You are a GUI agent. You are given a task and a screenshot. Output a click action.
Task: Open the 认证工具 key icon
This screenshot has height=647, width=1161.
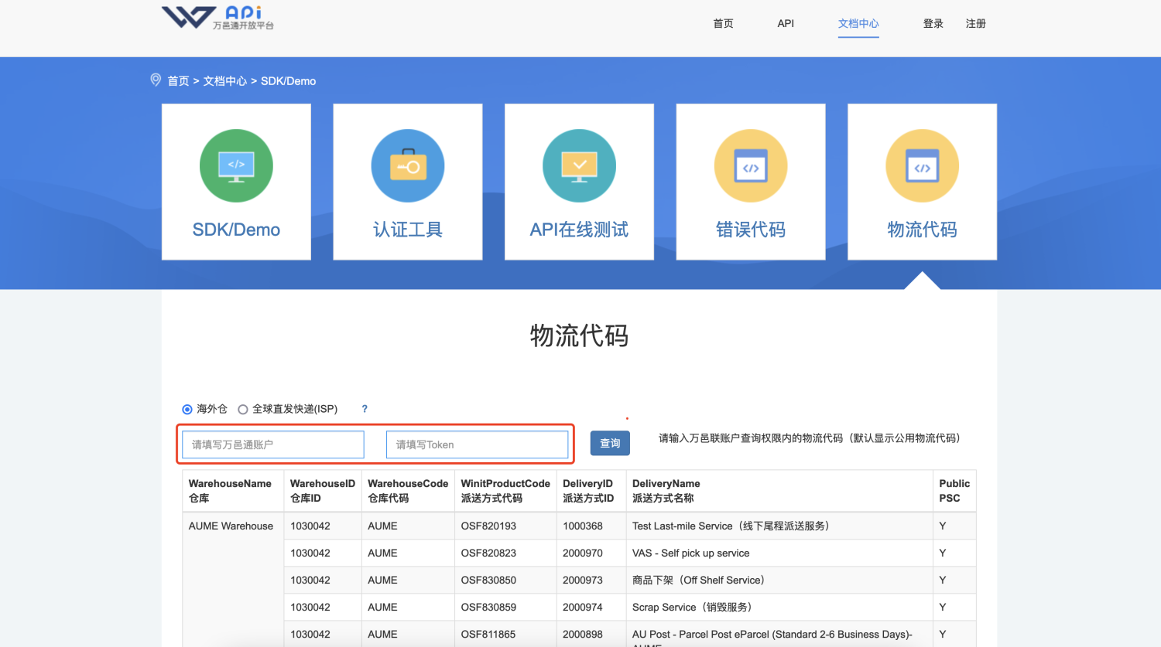tap(408, 166)
